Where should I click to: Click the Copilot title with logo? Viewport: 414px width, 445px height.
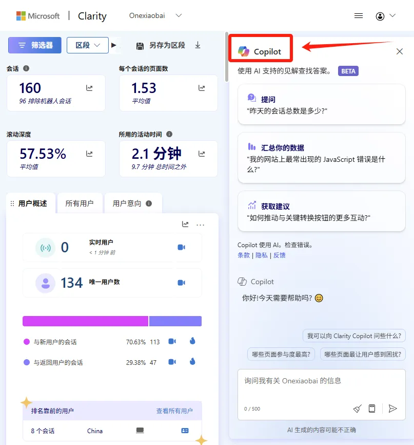260,51
